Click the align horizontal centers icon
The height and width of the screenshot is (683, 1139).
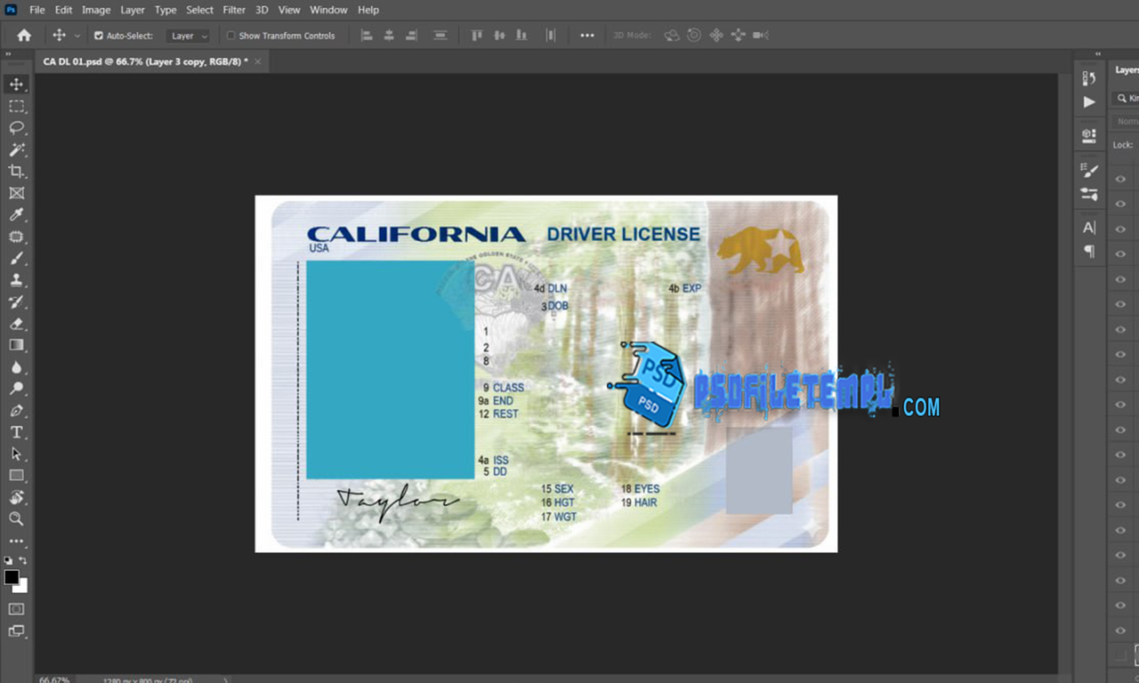coord(389,36)
